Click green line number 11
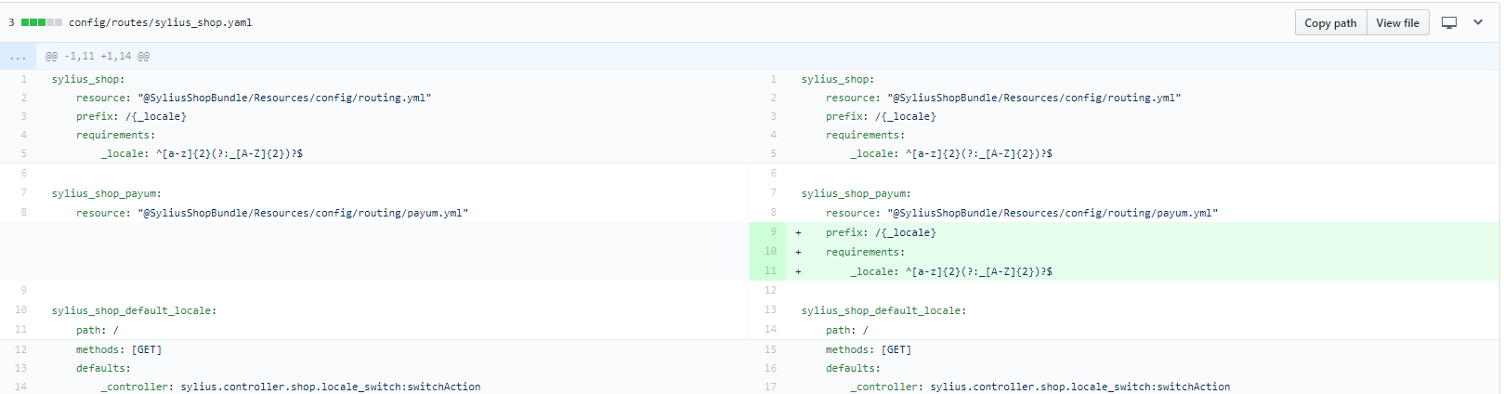The height and width of the screenshot is (394, 1504). tap(768, 271)
